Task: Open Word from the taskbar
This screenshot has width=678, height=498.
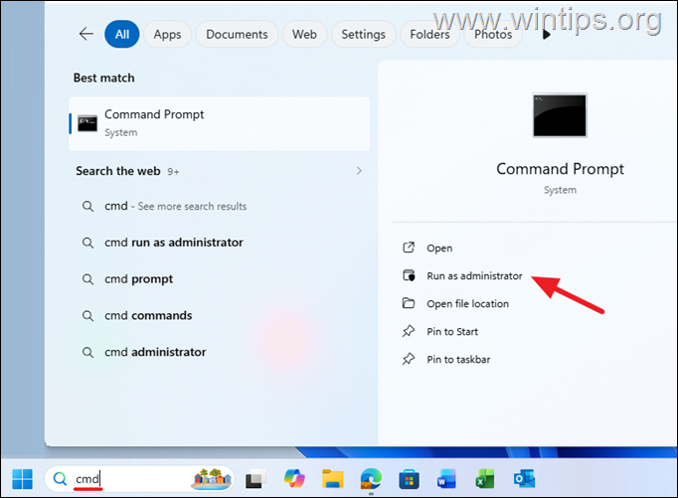Action: pyautogui.click(x=446, y=479)
